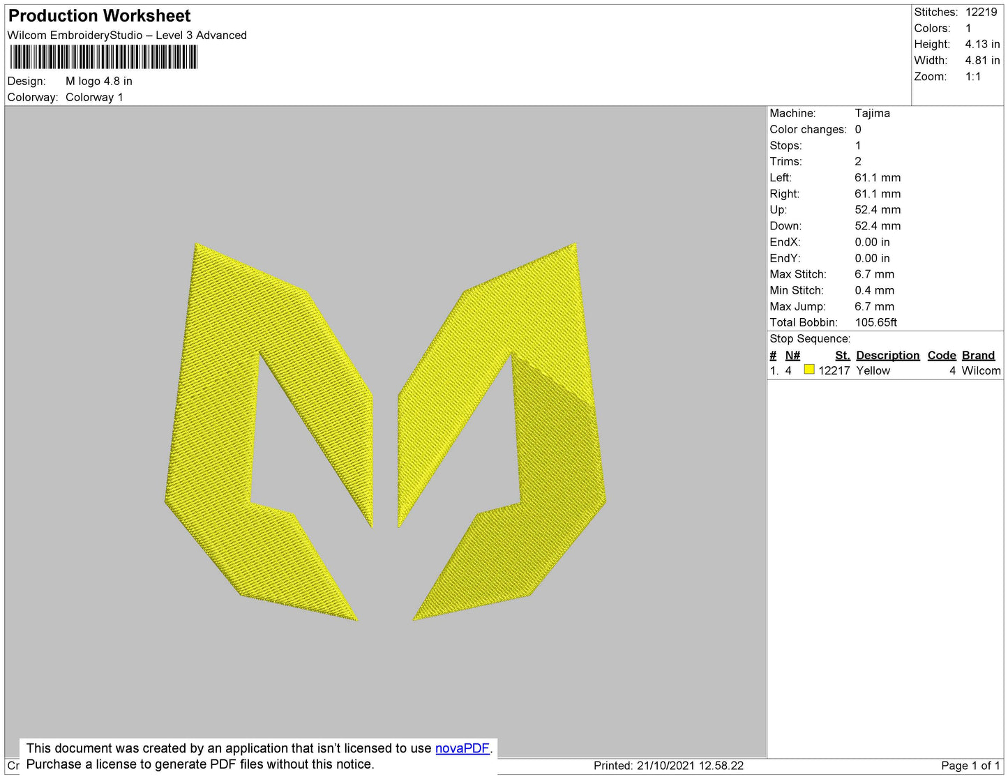
Task: Click the yellow M logo embroidery preview
Action: 385,432
